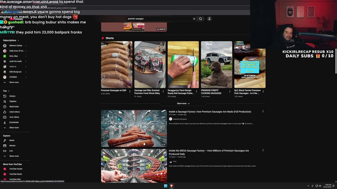
Task: Start voice search with the microphone icon
Action: pyautogui.click(x=209, y=19)
